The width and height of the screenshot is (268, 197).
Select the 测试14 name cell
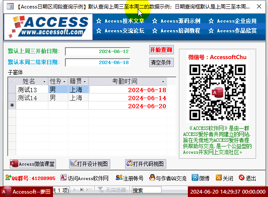(32, 98)
